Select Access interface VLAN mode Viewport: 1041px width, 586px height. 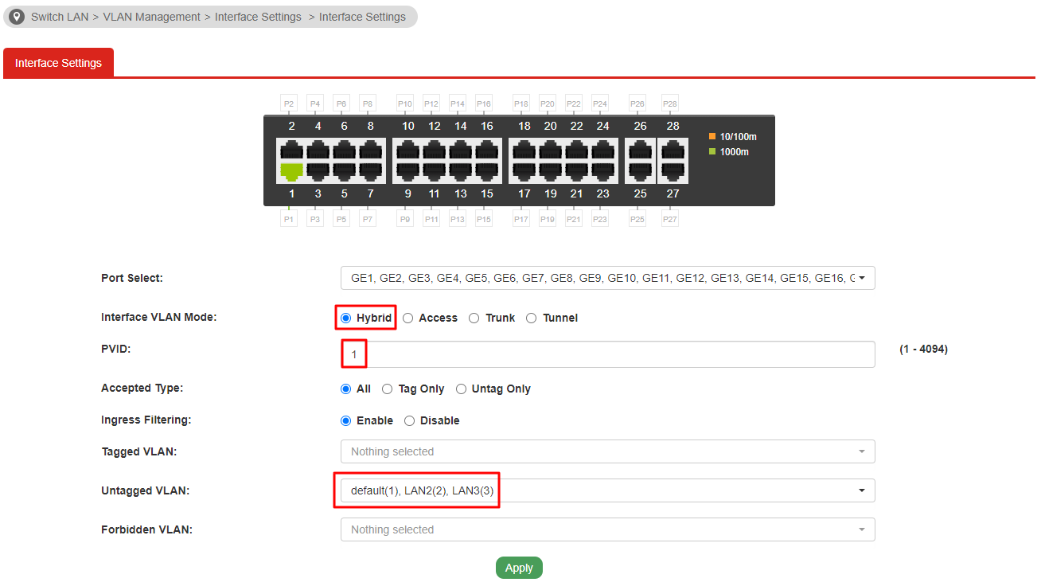(408, 318)
